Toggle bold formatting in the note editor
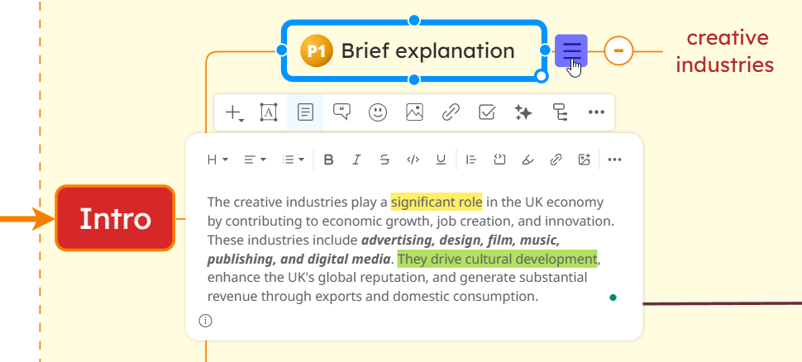Screen dimensions: 802x362 tap(329, 160)
